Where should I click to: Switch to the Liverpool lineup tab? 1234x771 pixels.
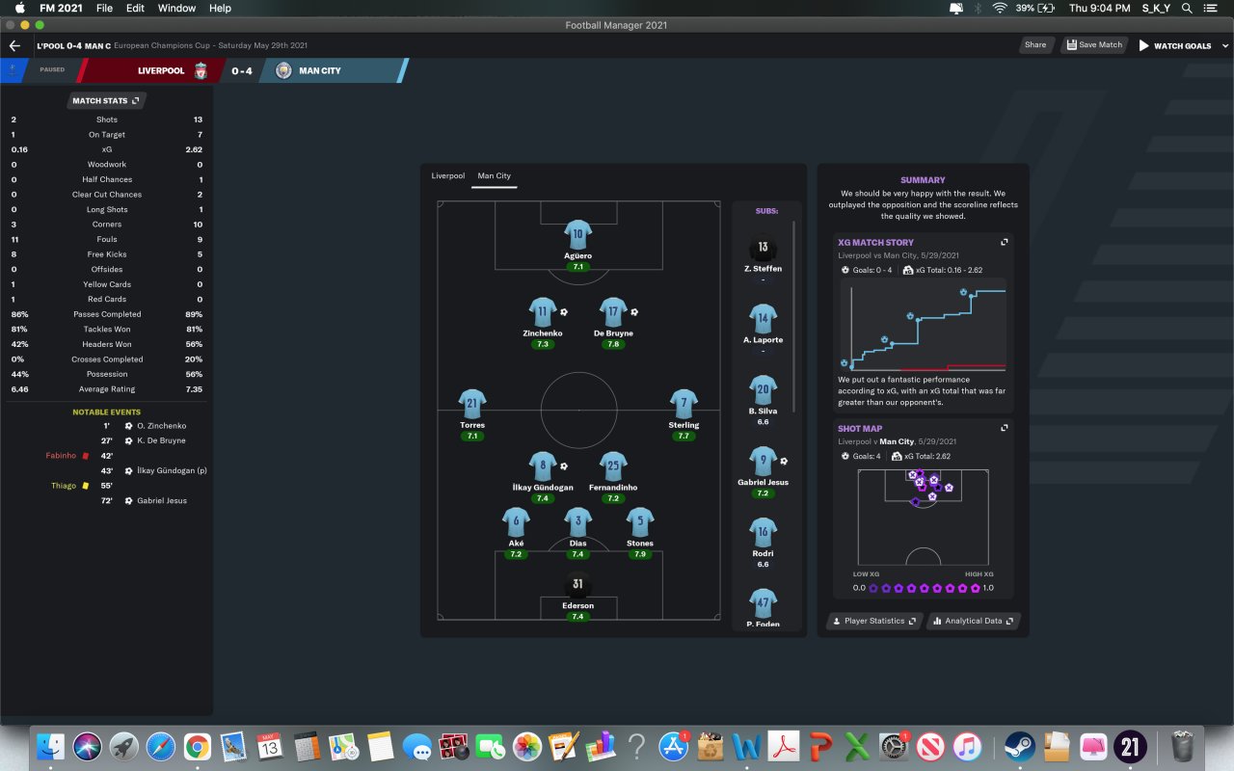[x=448, y=176]
